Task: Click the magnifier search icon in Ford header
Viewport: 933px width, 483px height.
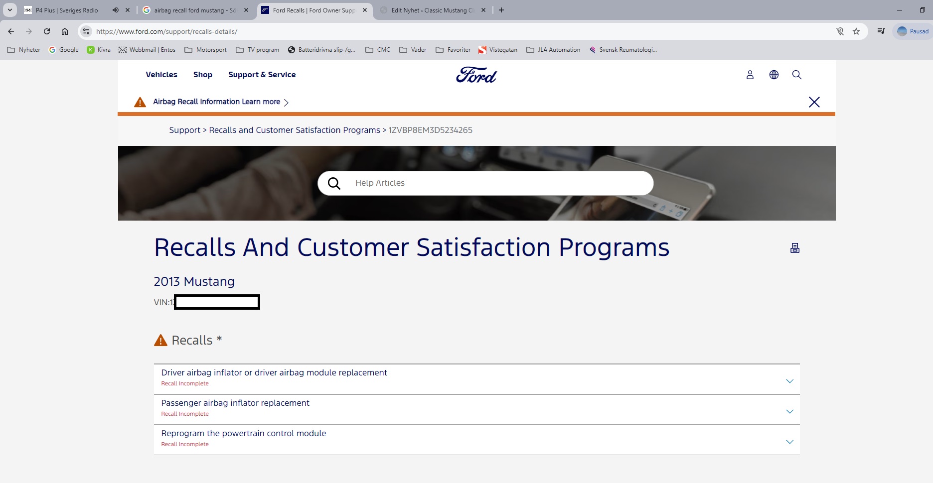Action: 796,75
